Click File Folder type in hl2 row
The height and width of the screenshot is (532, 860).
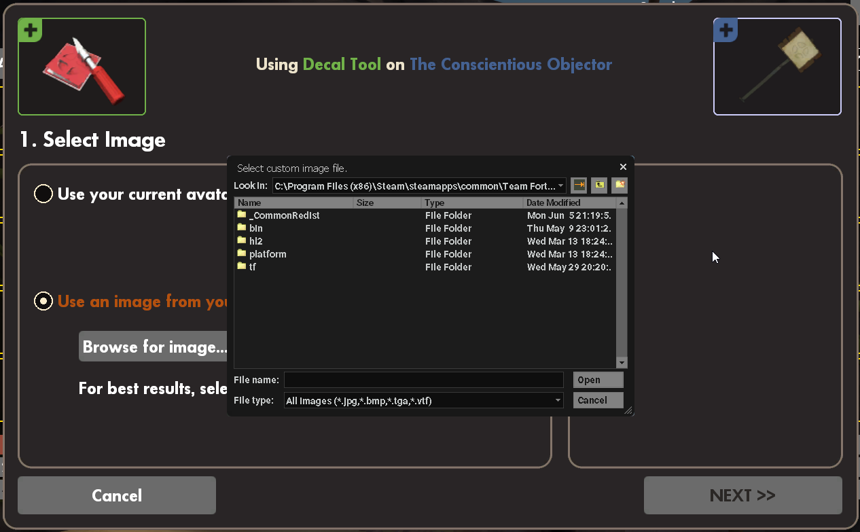point(448,241)
